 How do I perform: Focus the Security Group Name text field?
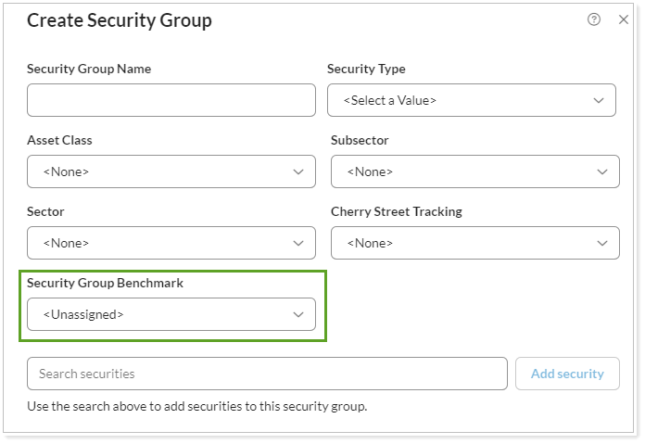coord(171,100)
